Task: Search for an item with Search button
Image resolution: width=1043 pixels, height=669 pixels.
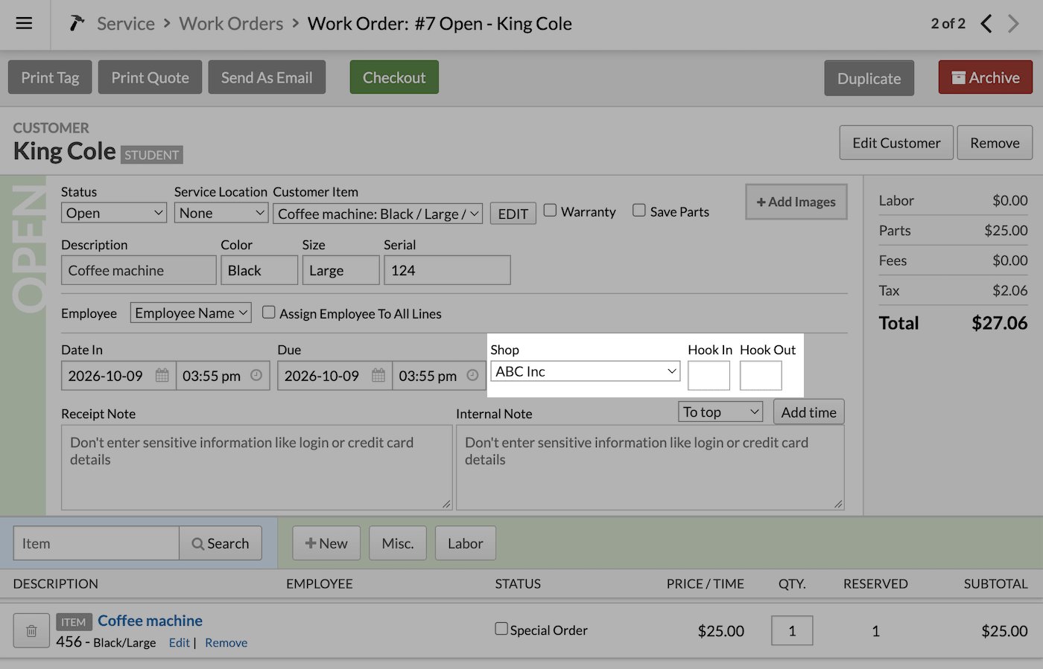Action: click(x=221, y=543)
